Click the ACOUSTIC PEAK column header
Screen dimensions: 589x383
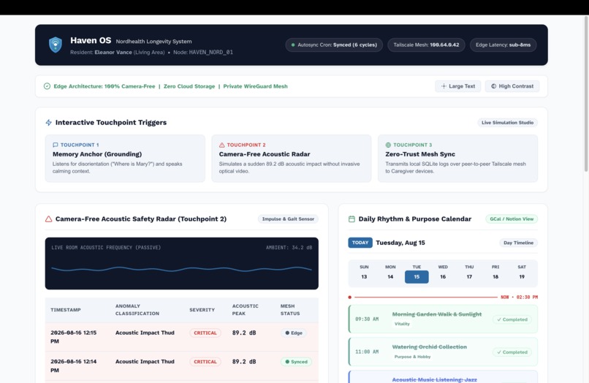click(246, 310)
